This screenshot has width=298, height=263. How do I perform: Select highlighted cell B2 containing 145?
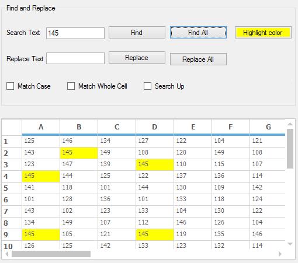pos(79,153)
